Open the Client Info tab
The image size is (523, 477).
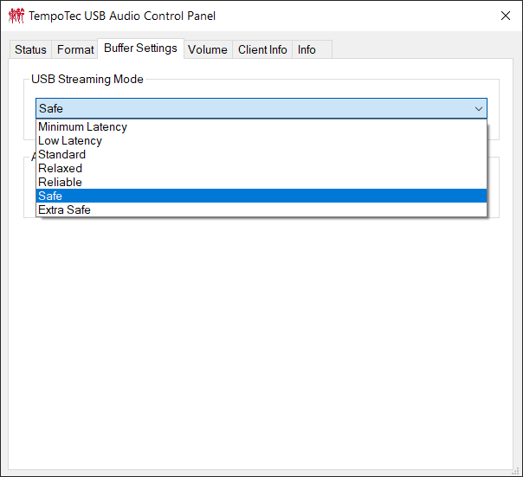pyautogui.click(x=262, y=50)
